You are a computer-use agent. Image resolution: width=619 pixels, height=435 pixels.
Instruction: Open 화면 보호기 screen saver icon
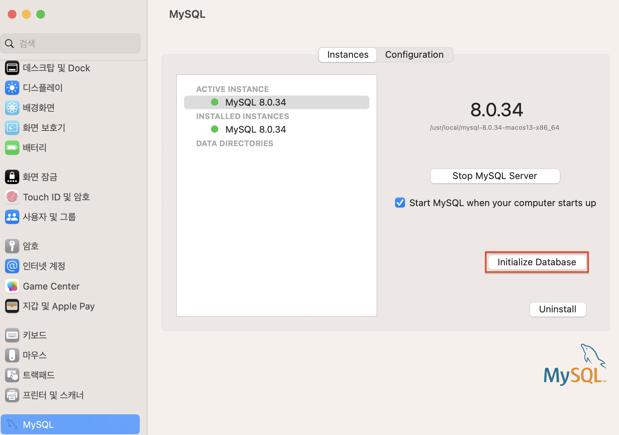pyautogui.click(x=12, y=128)
